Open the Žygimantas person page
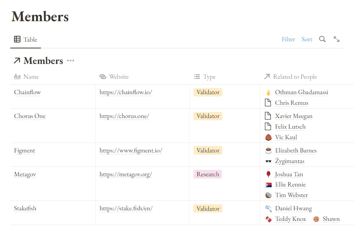This screenshot has width=362, height=233. tap(290, 161)
